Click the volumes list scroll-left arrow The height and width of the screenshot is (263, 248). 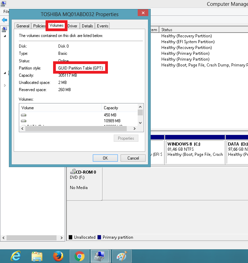[x=22, y=129]
